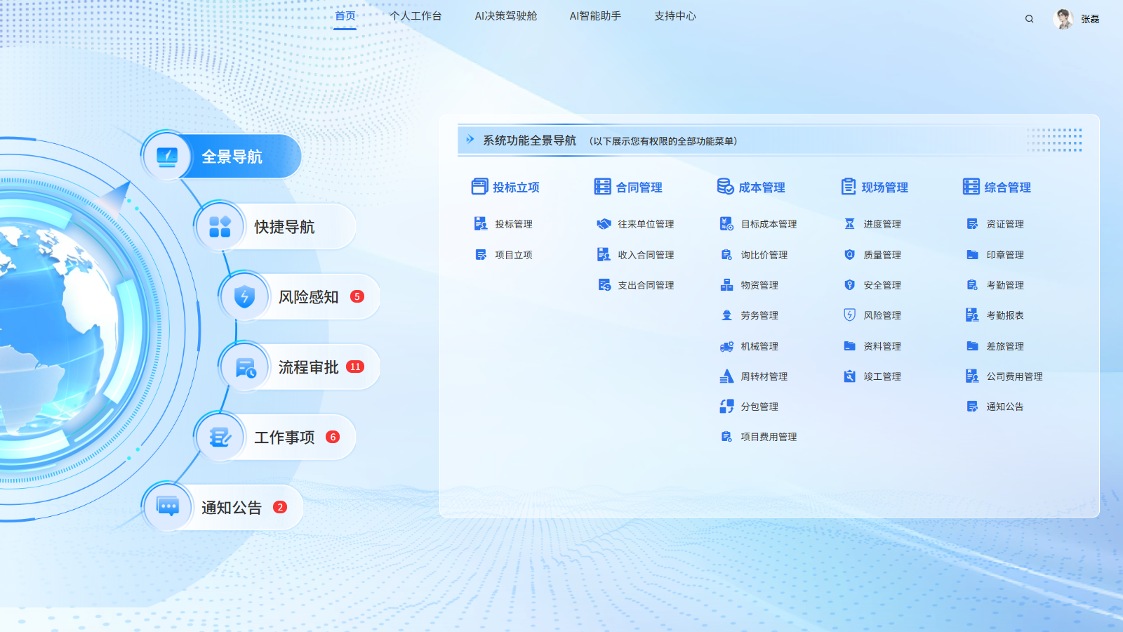
Task: Switch to the 首页 tab
Action: tap(345, 16)
